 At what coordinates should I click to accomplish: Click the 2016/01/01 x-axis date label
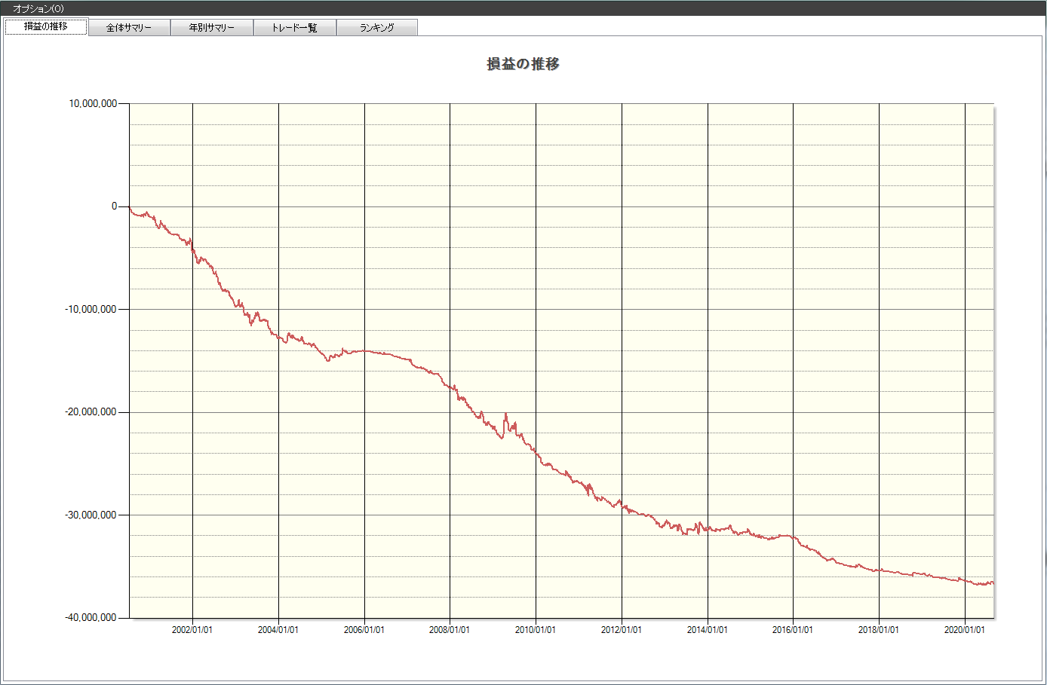click(793, 629)
